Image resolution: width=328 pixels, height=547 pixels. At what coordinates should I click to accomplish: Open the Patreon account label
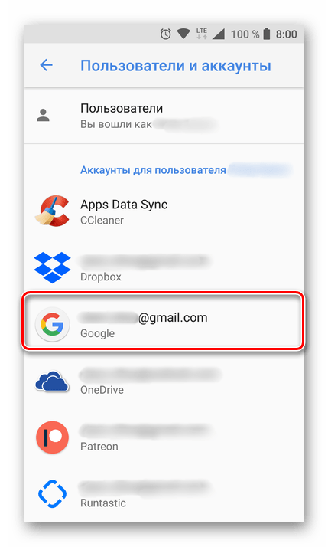[x=99, y=446]
